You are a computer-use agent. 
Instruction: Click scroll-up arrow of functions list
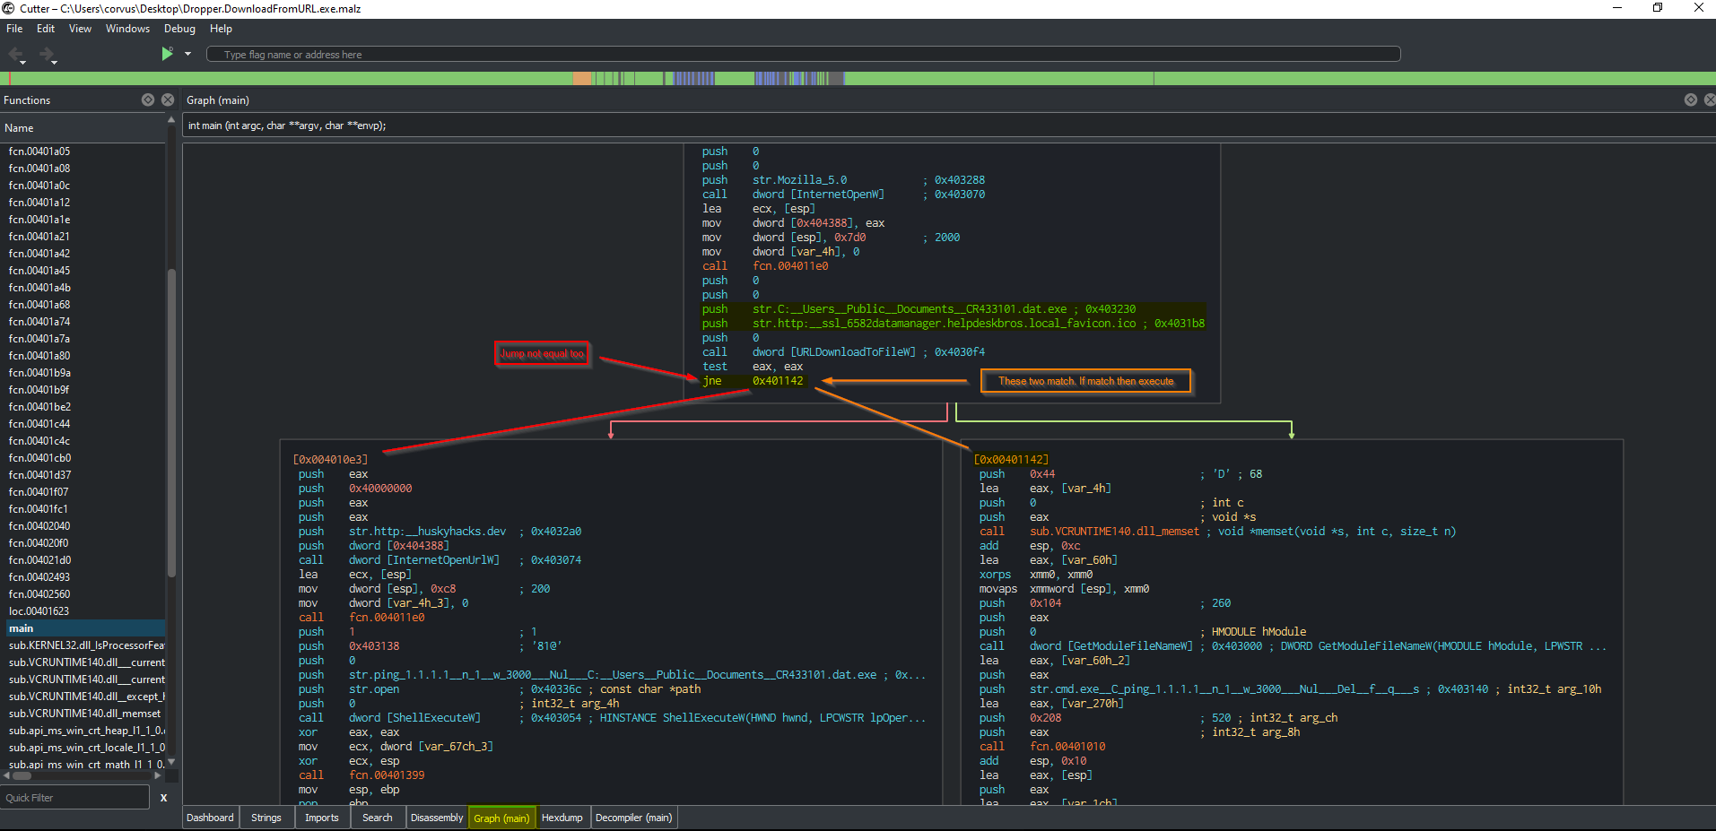point(170,120)
